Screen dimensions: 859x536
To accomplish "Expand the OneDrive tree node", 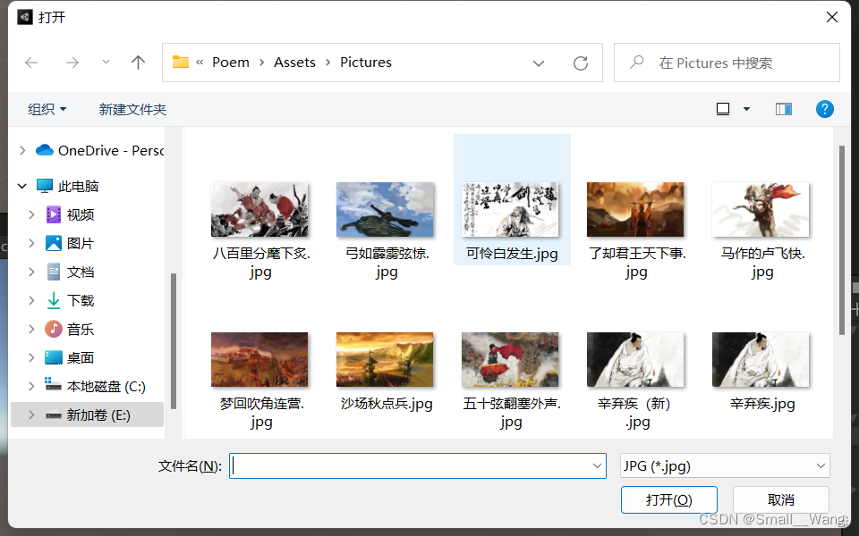I will (x=22, y=150).
